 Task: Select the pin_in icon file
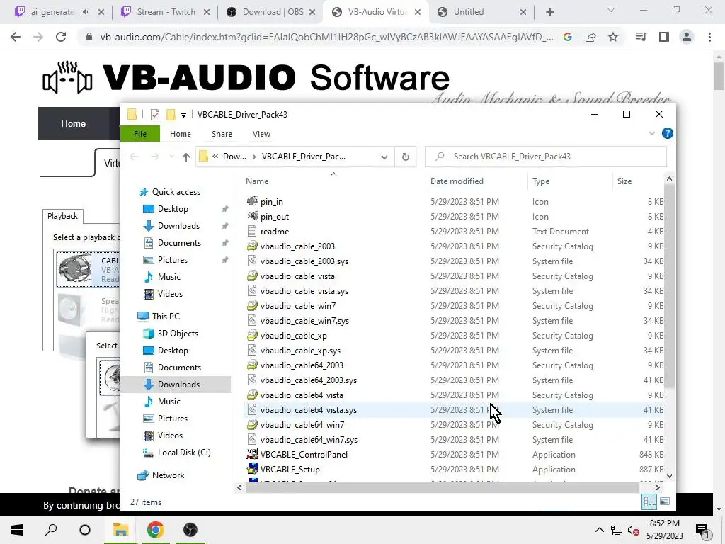(252, 201)
